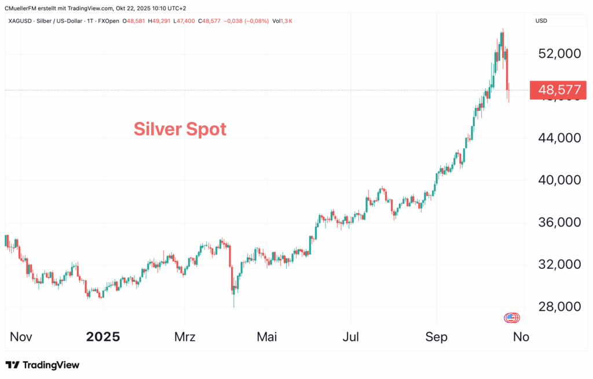Click the 28,000 price axis label
593x379 pixels.
click(559, 307)
